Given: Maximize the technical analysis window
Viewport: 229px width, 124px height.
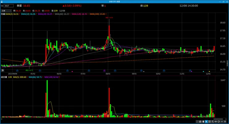Looking at the screenshot, I should pos(223,2).
